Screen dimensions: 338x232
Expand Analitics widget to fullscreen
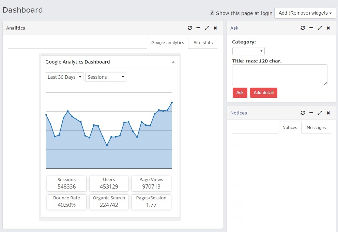[x=207, y=28]
